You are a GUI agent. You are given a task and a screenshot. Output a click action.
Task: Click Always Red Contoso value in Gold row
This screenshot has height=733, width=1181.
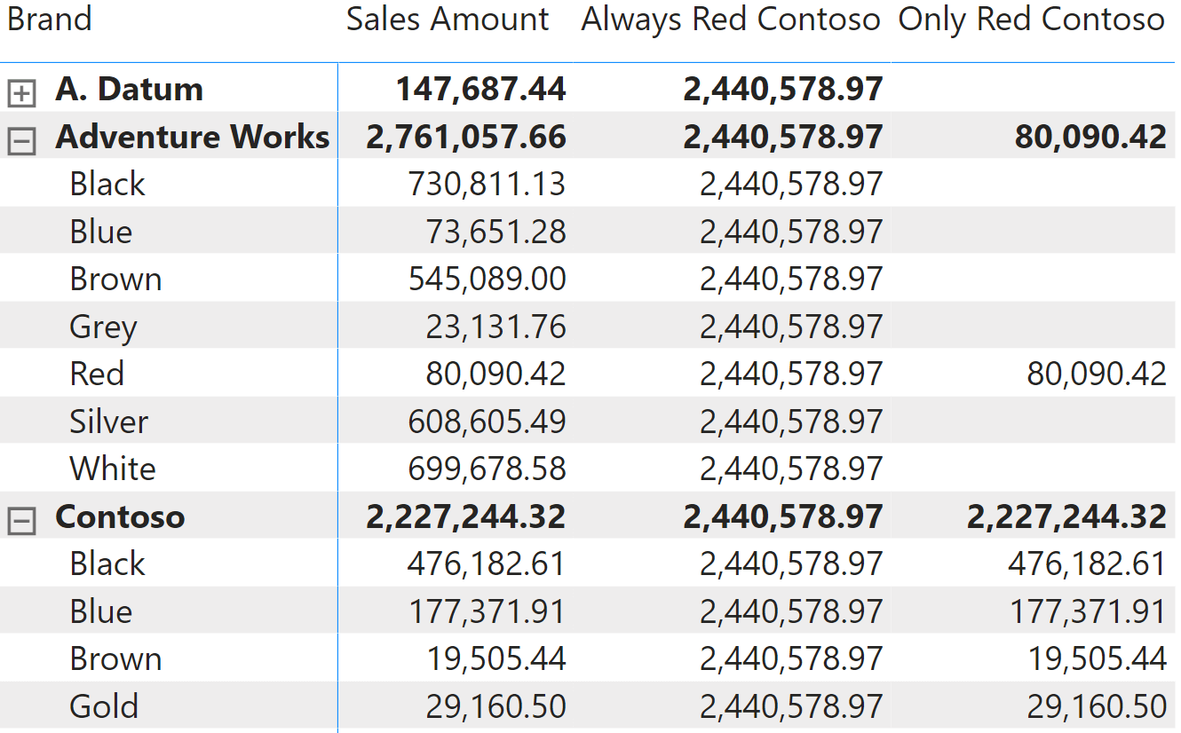[x=791, y=706]
